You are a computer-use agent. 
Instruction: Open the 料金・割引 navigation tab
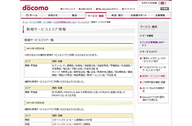click(x=117, y=15)
